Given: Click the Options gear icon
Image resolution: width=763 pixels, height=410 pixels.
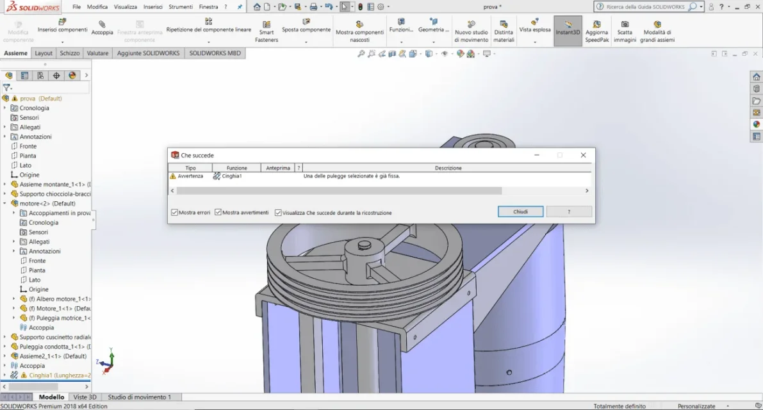Looking at the screenshot, I should pyautogui.click(x=381, y=7).
